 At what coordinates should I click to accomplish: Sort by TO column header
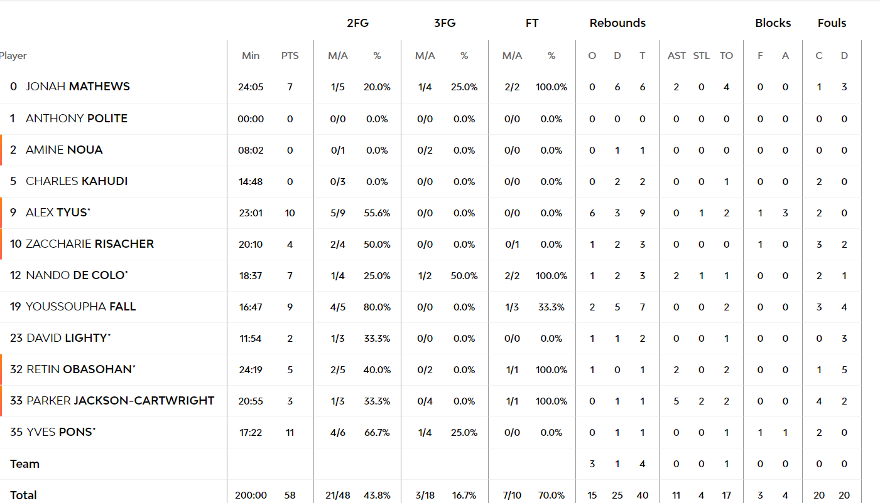726,56
